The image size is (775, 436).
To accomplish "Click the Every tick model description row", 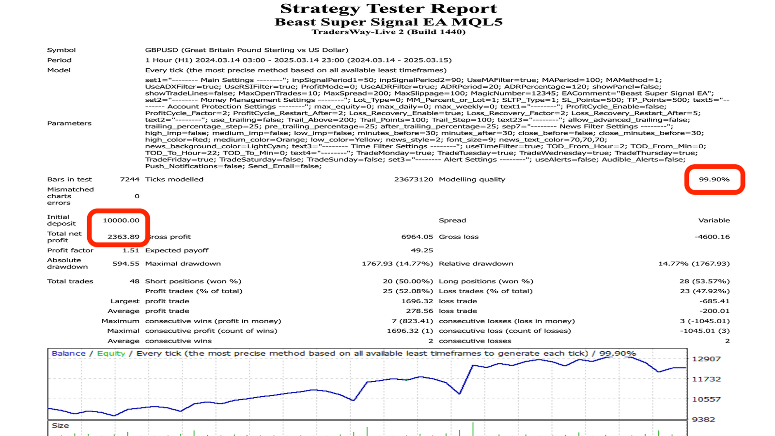I will [296, 70].
